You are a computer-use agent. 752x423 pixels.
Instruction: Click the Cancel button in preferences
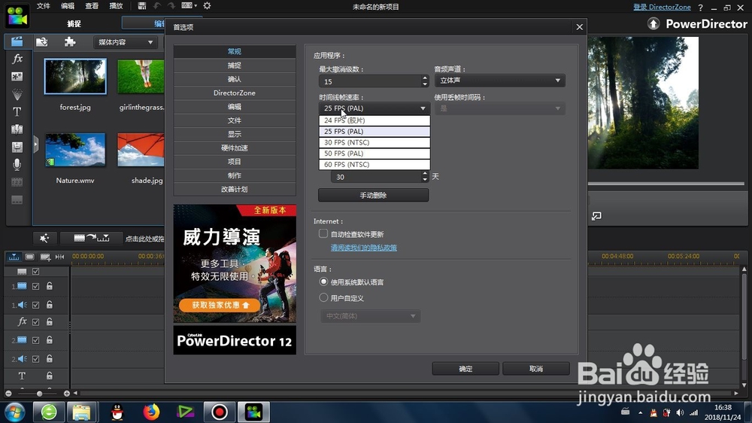[536, 369]
